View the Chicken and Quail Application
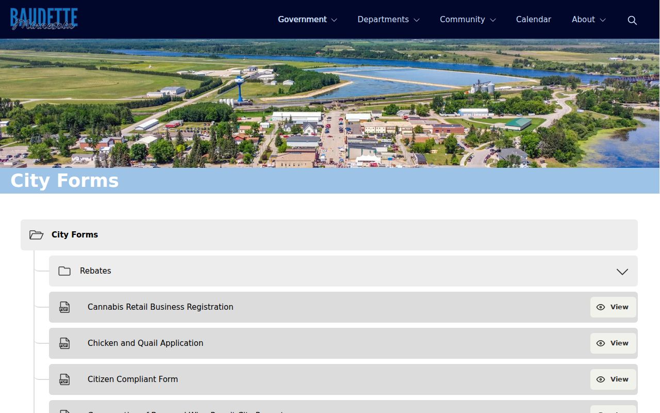 pos(613,343)
